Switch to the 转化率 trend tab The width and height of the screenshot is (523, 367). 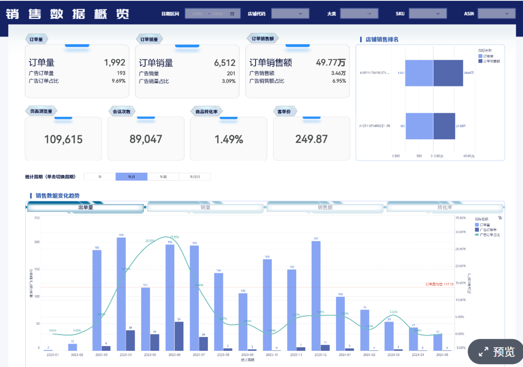[x=445, y=207]
